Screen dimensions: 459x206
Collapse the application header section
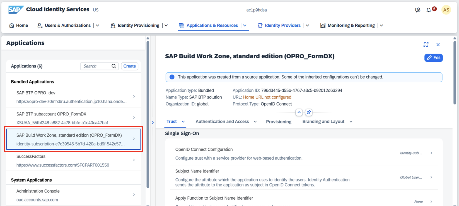click(299, 112)
